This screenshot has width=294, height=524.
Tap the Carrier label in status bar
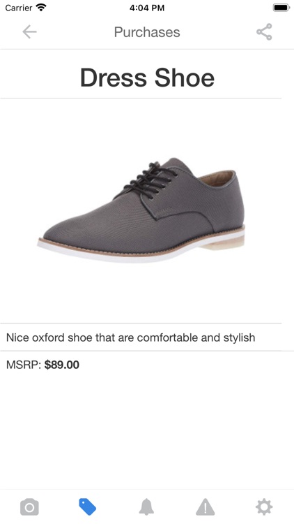[19, 8]
